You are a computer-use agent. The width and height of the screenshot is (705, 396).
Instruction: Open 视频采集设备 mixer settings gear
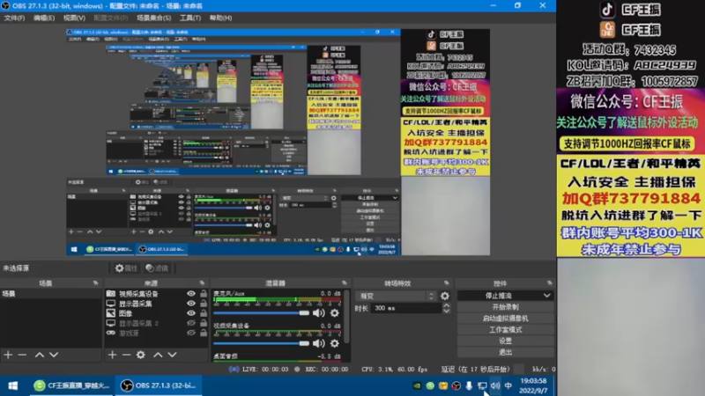pos(335,343)
